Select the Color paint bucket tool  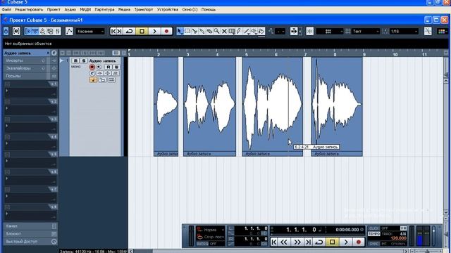click(261, 31)
